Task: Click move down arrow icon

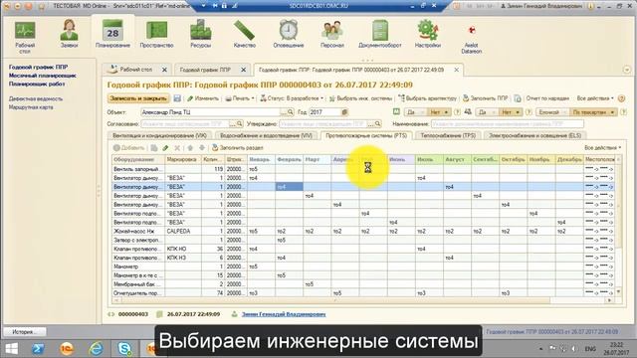Action: click(201, 148)
